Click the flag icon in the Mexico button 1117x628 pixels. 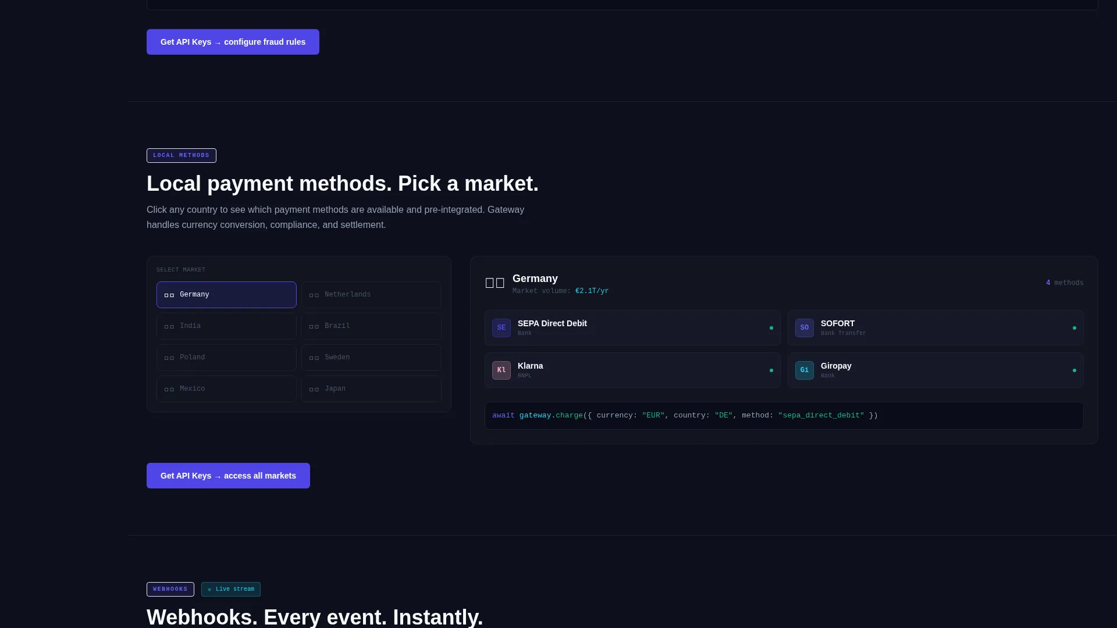[169, 390]
